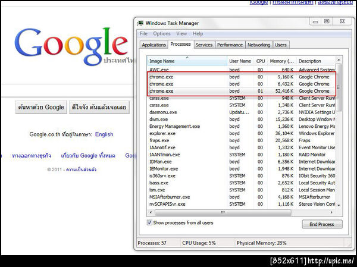Screen dimensions: 357x267
Task: Minimize the Windows Task Manager window
Action: point(315,21)
